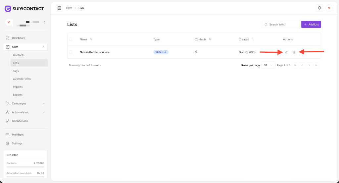Open the Rows per page dropdown
Viewport: 339px width, 183px height.
pos(268,65)
